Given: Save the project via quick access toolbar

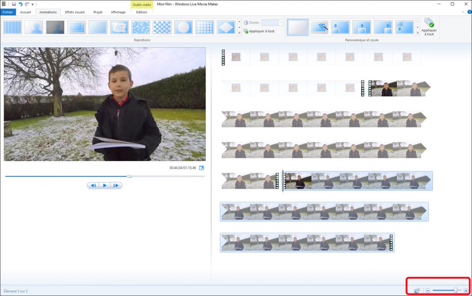Looking at the screenshot, I should click(14, 4).
